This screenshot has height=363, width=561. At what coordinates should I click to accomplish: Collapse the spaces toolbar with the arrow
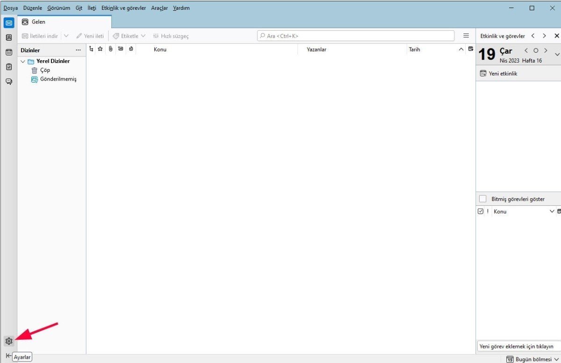(x=8, y=356)
